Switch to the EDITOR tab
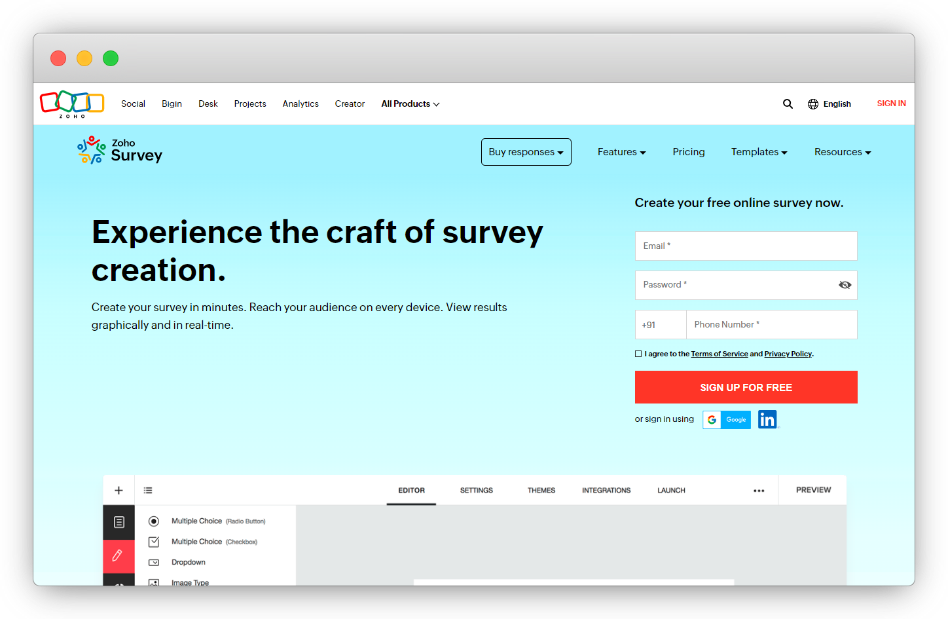This screenshot has height=619, width=948. coord(411,491)
